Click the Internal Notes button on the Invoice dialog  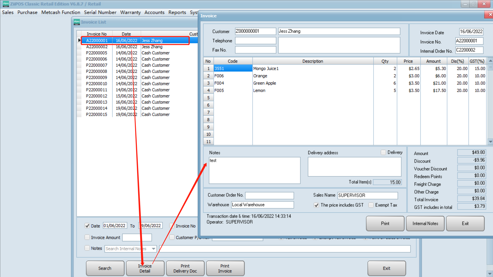pyautogui.click(x=425, y=223)
